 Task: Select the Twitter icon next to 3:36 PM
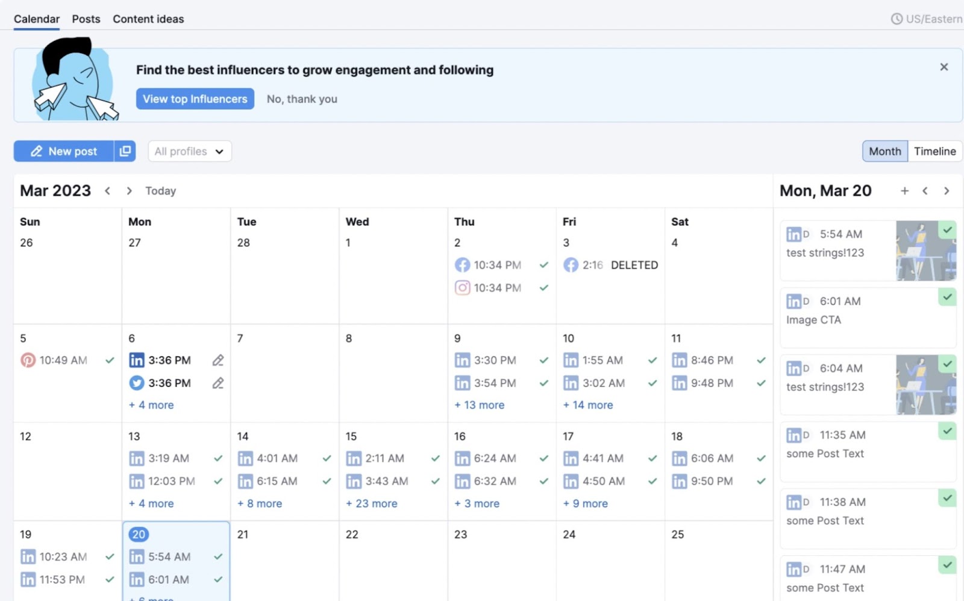(x=137, y=382)
